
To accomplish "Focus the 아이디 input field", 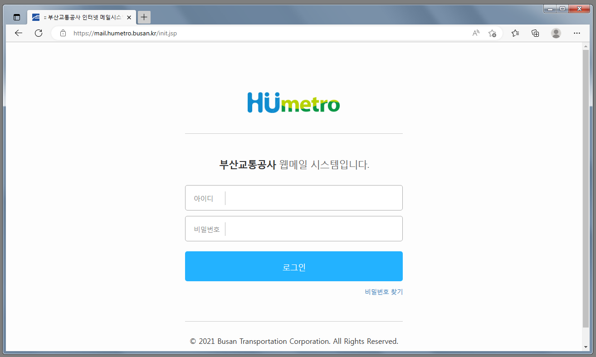I will click(293, 198).
